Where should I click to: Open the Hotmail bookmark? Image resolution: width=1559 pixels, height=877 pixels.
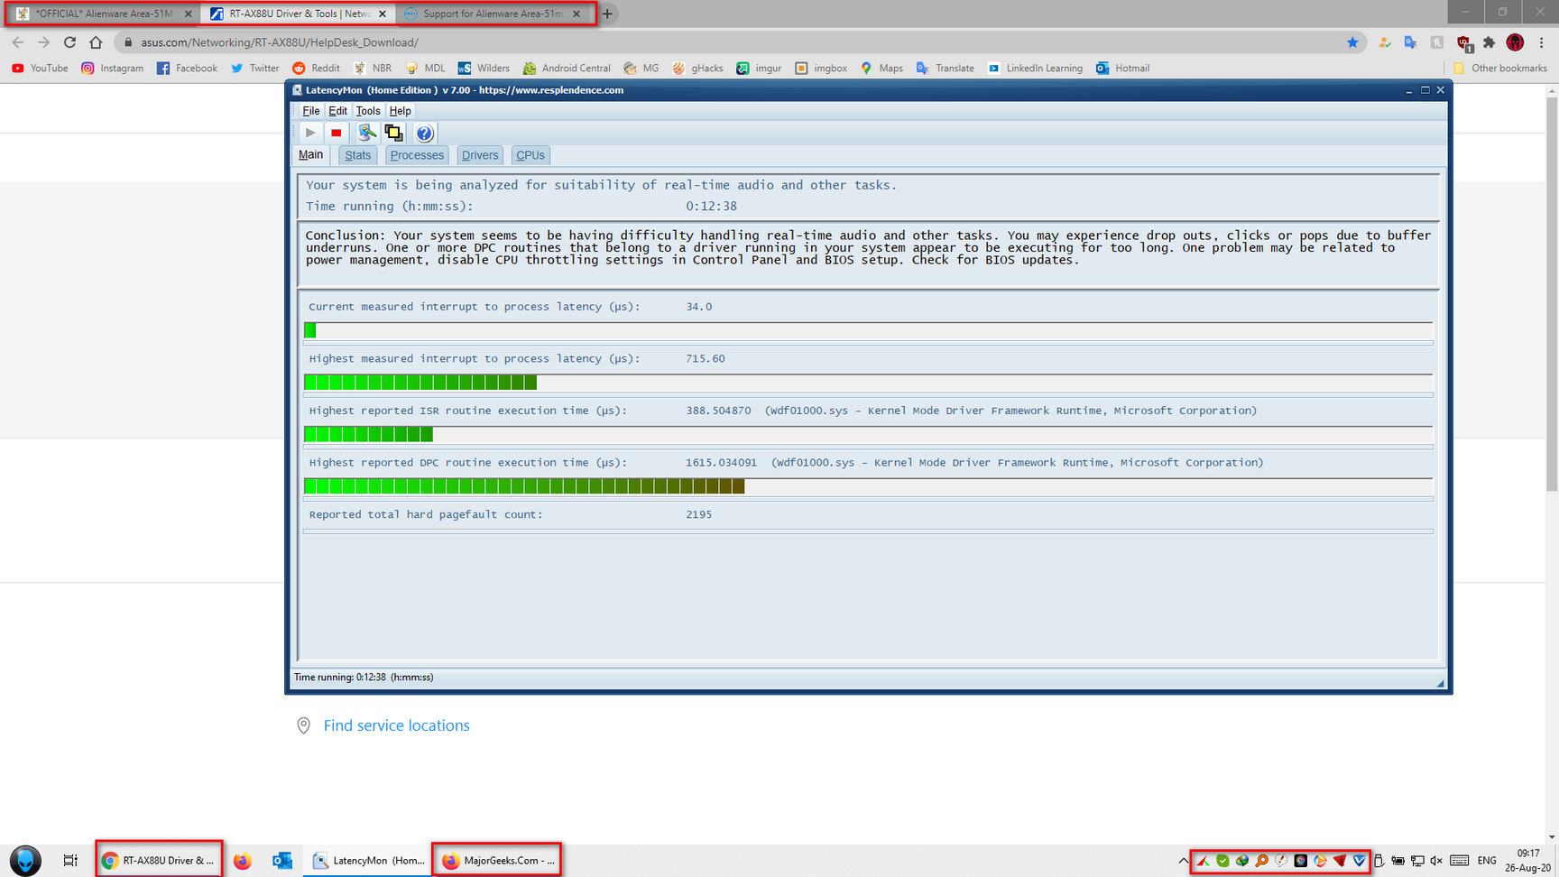point(1122,69)
